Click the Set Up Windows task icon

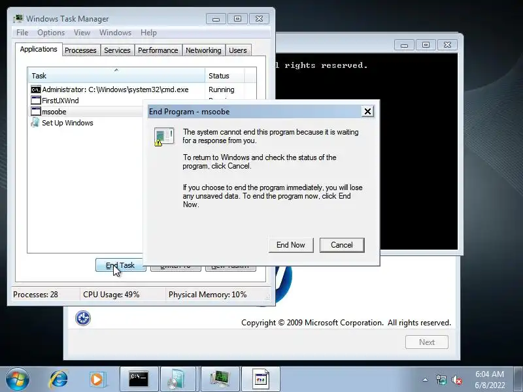point(35,123)
